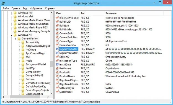Select the DeviceDisplayObjects key
This screenshot has height=105, width=173.
click(37, 90)
